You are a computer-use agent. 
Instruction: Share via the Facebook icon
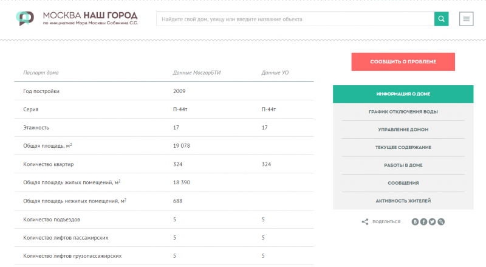coord(423,221)
